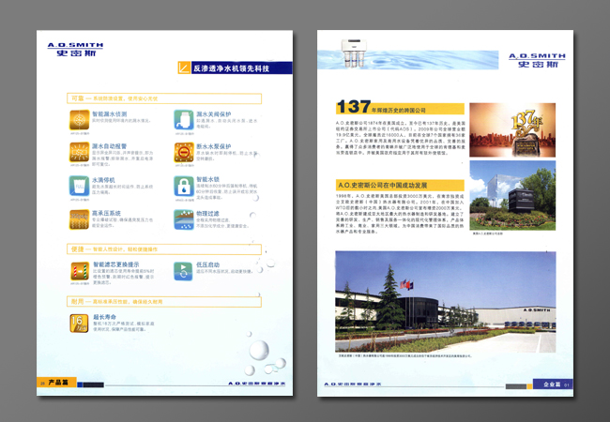Click the 耐用 section header bar
Viewport: 610px width, 422px height.
(164, 302)
